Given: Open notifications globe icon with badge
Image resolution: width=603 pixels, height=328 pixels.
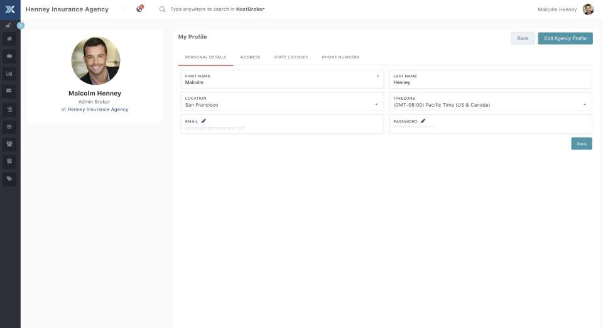Looking at the screenshot, I should point(139,9).
